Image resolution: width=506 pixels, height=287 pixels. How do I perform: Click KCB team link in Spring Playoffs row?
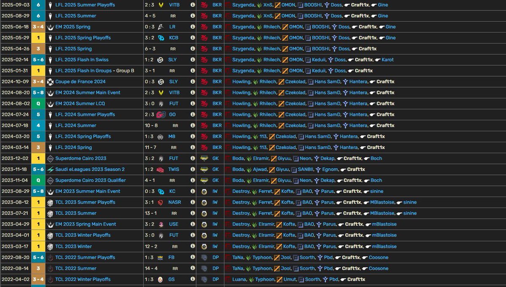(174, 37)
